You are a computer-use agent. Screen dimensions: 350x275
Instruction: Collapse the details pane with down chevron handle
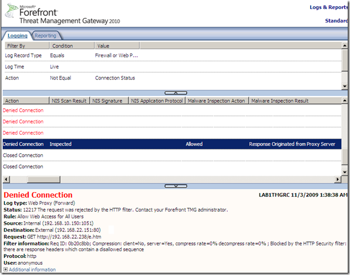pos(176,186)
